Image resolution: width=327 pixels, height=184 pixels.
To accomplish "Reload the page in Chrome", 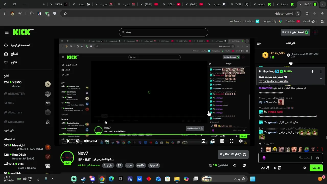I will pos(307,14).
